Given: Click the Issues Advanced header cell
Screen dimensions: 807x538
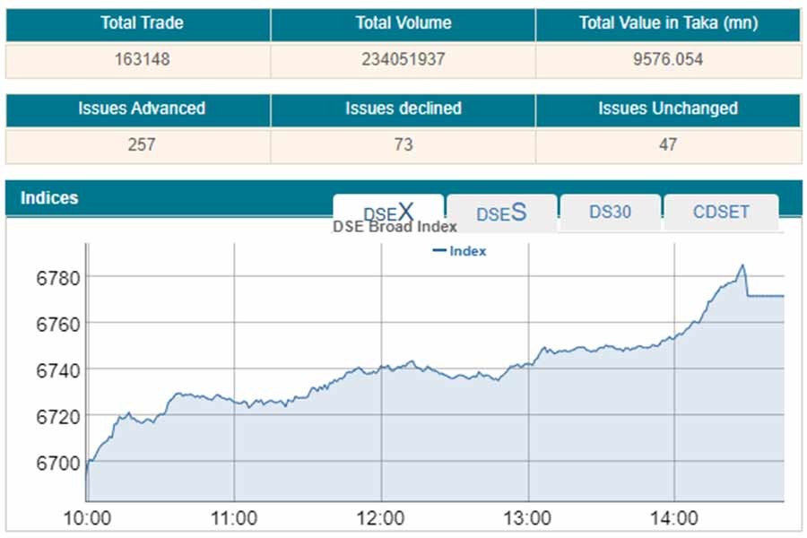Looking at the screenshot, I should coord(142,108).
